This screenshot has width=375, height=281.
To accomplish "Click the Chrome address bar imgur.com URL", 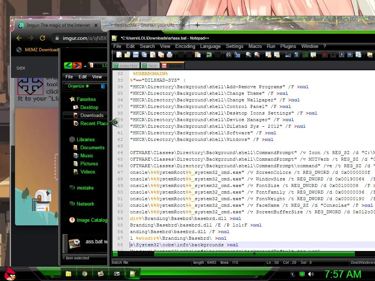I will pyautogui.click(x=85, y=38).
